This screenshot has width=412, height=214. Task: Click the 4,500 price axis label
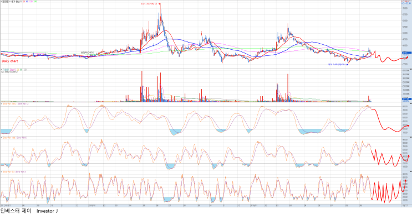coord(405,40)
